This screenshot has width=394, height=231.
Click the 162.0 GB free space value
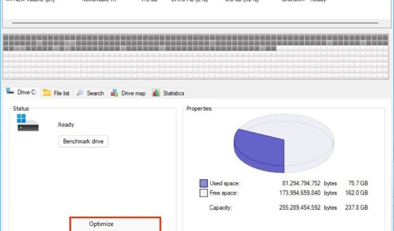coord(359,193)
